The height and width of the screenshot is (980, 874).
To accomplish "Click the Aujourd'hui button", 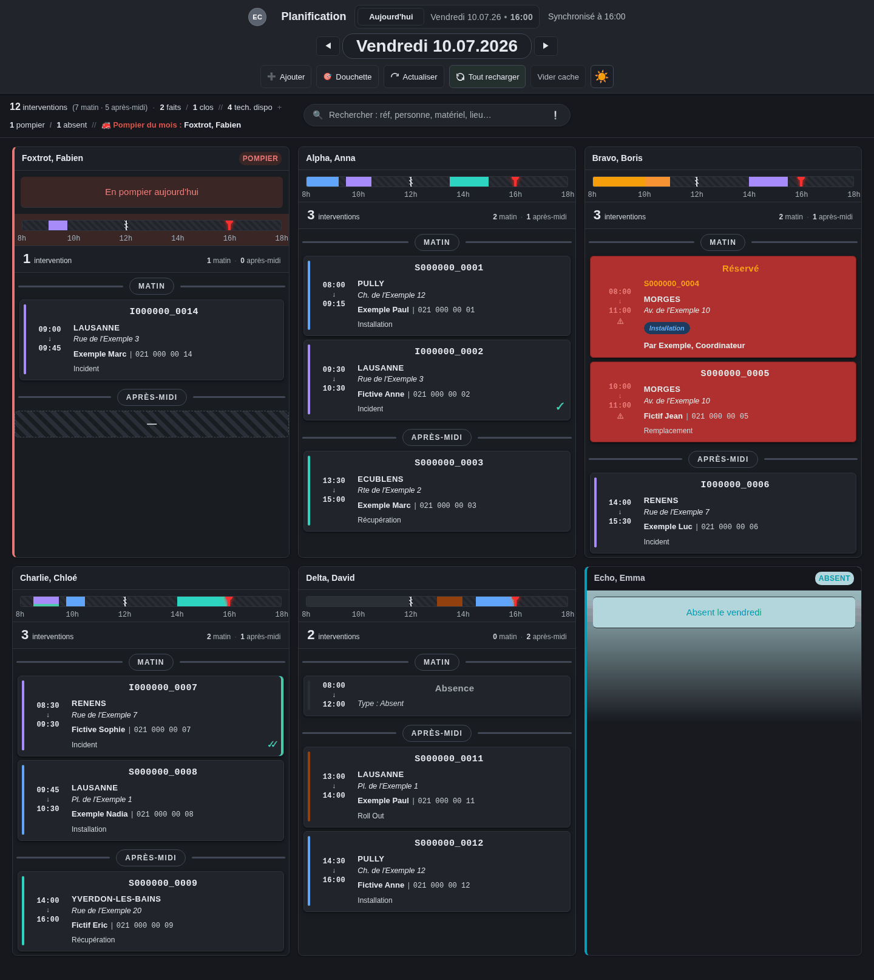I will [391, 17].
